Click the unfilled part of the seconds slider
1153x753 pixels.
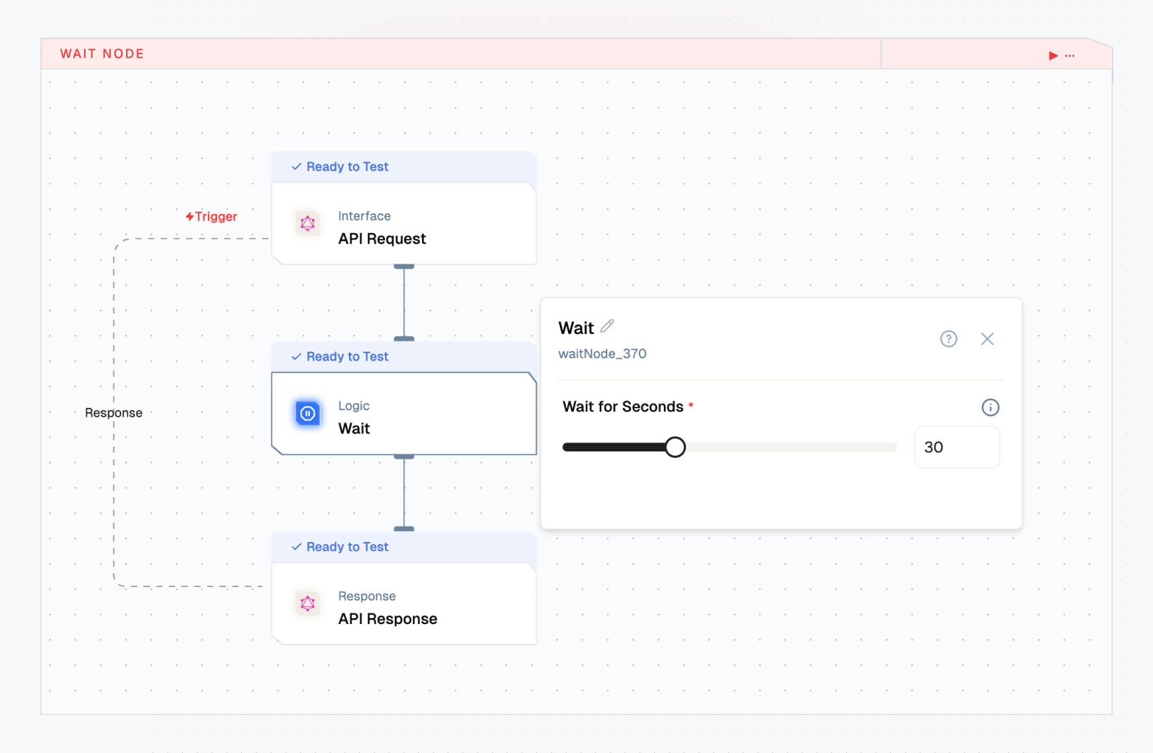(789, 447)
